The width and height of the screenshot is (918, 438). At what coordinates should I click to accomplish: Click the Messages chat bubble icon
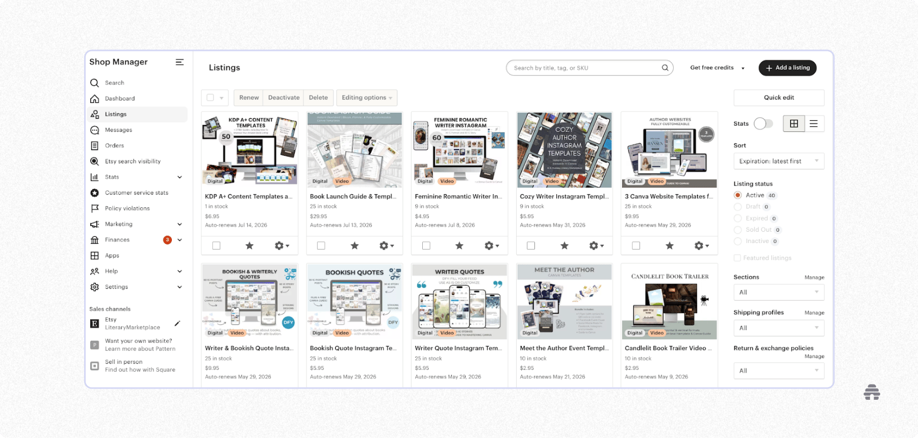tap(94, 130)
